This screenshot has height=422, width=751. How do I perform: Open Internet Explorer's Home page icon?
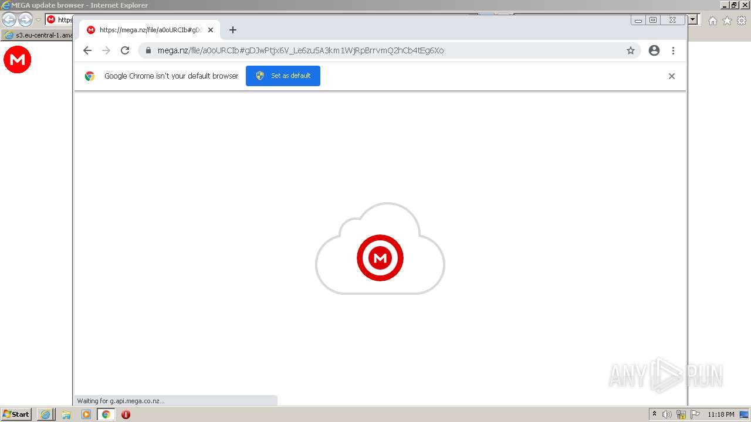pos(712,21)
